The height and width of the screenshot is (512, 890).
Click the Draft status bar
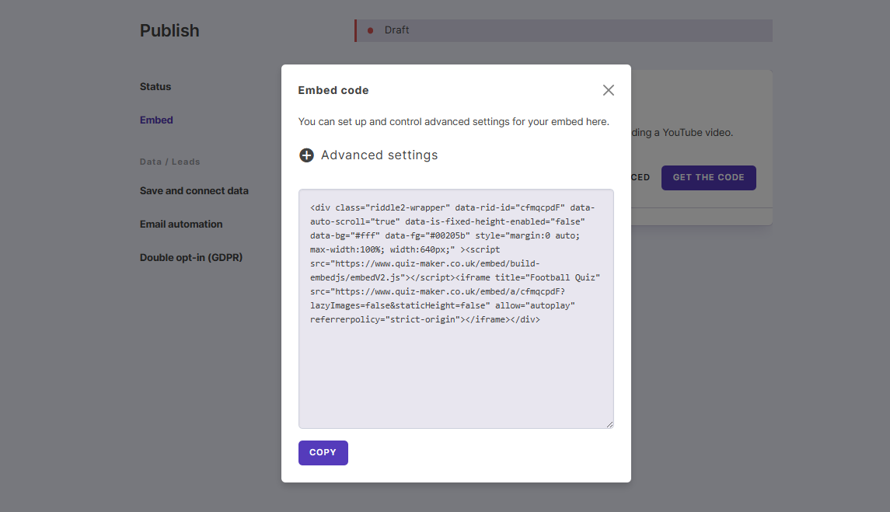click(563, 30)
